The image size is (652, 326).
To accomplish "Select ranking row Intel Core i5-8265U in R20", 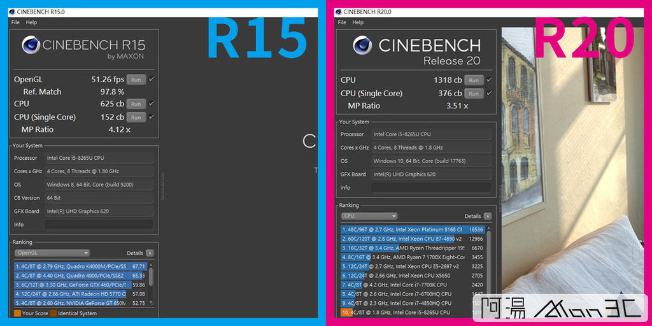I will [413, 312].
